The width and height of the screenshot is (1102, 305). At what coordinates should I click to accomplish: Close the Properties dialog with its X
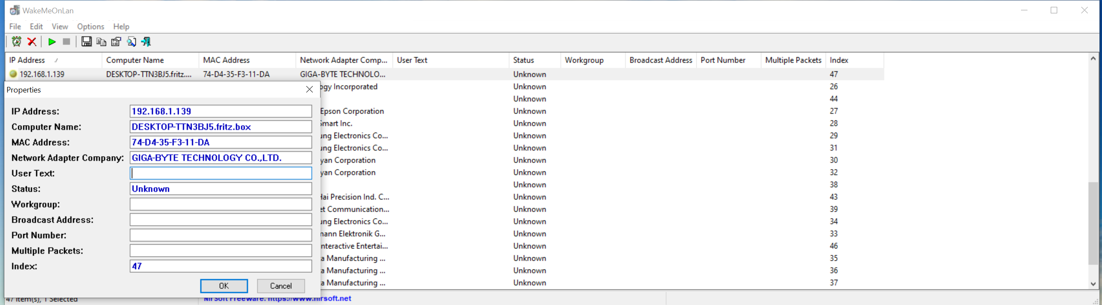pos(309,89)
